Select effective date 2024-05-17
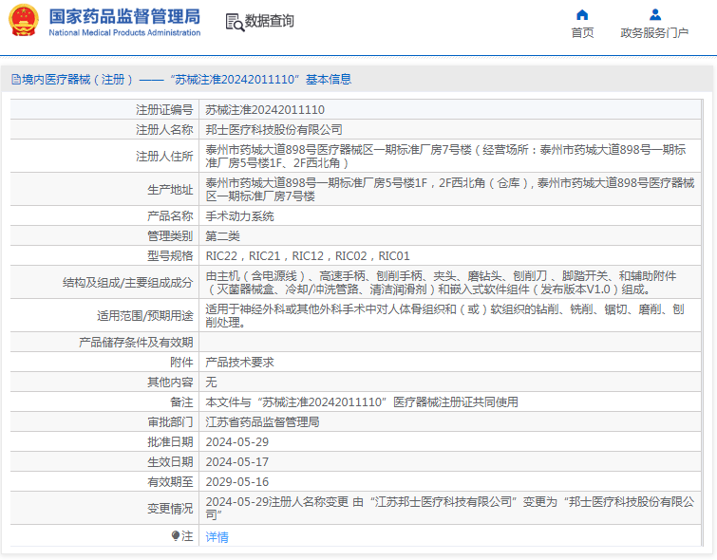The width and height of the screenshot is (717, 560). (236, 462)
